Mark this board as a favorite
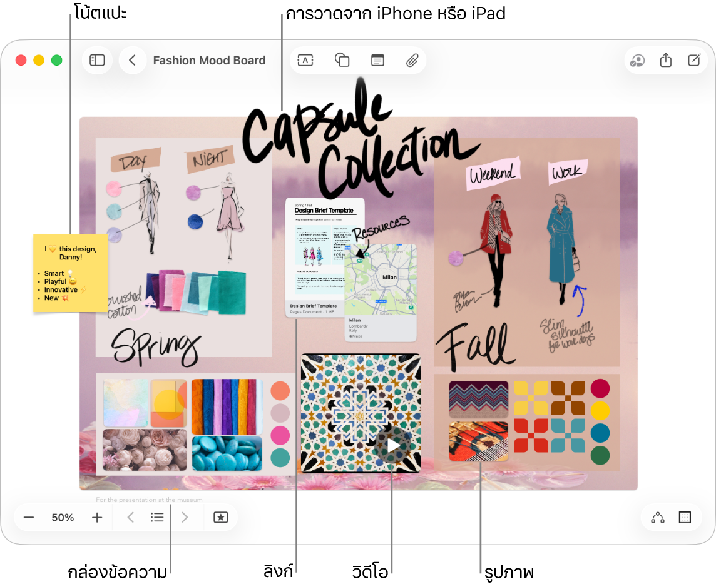 coord(221,517)
